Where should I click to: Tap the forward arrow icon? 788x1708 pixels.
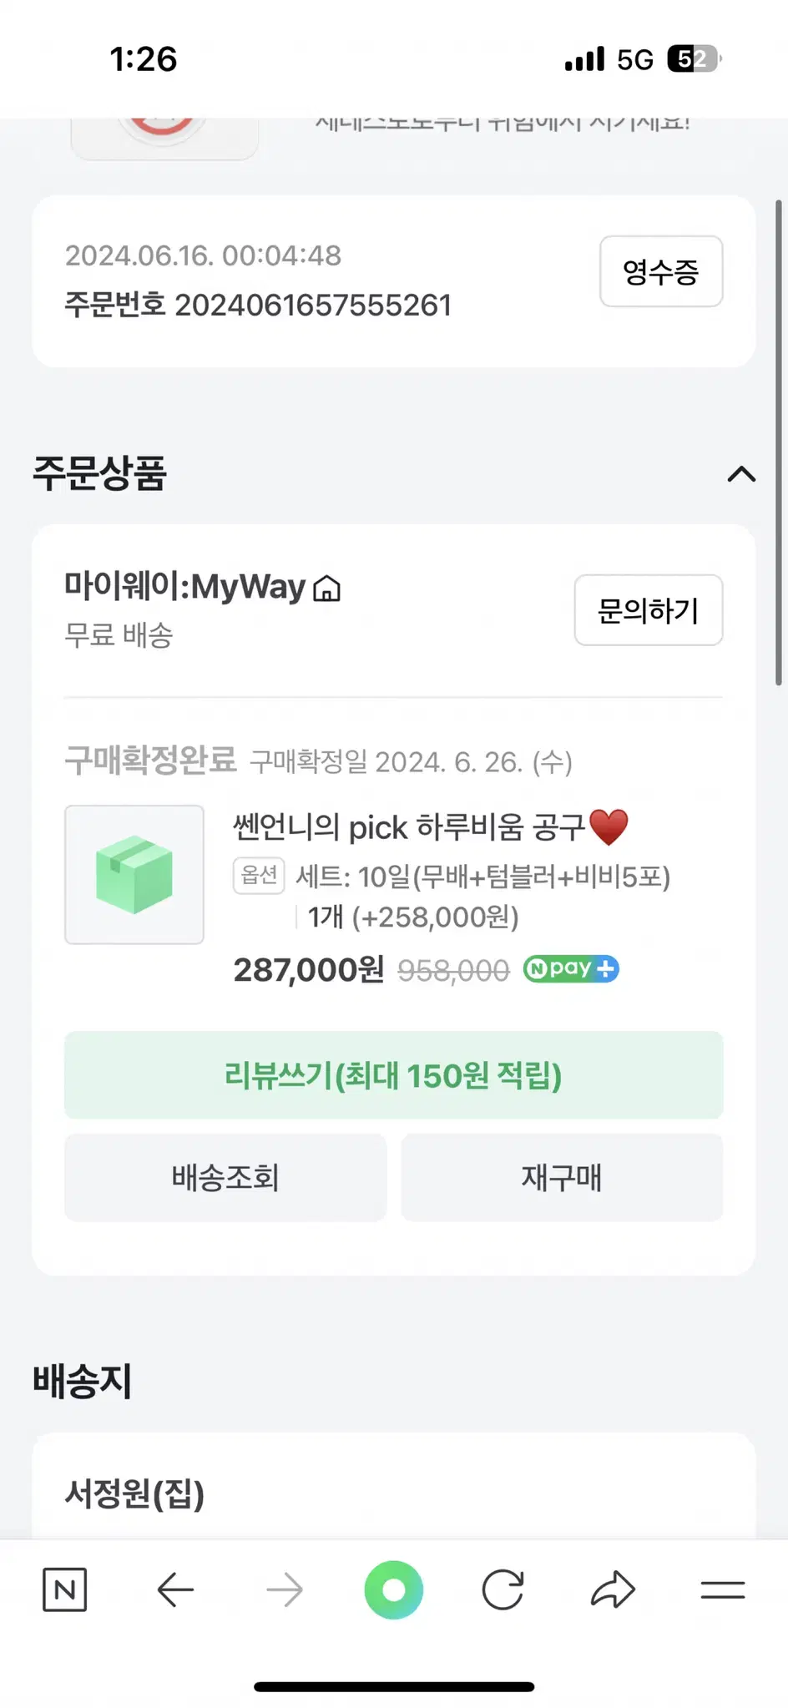click(285, 1589)
